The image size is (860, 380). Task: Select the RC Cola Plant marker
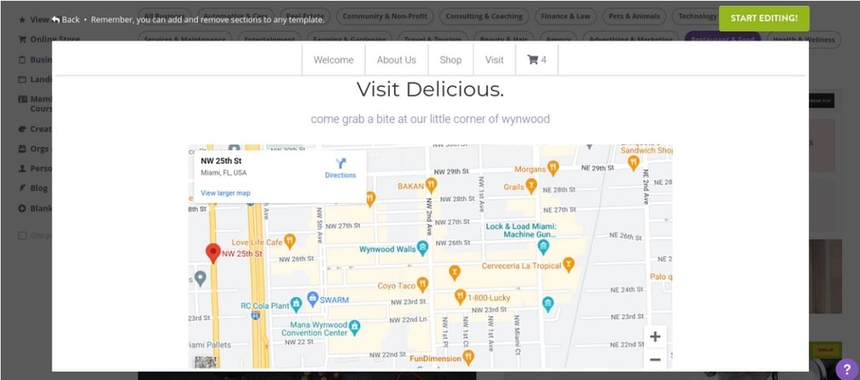click(296, 305)
